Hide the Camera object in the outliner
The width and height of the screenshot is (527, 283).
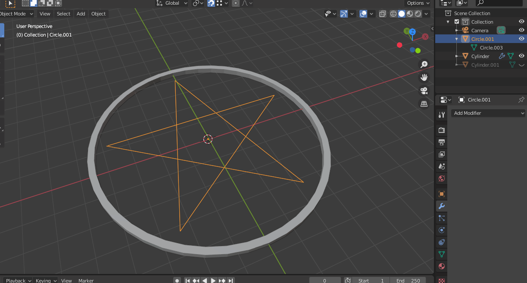tap(521, 30)
